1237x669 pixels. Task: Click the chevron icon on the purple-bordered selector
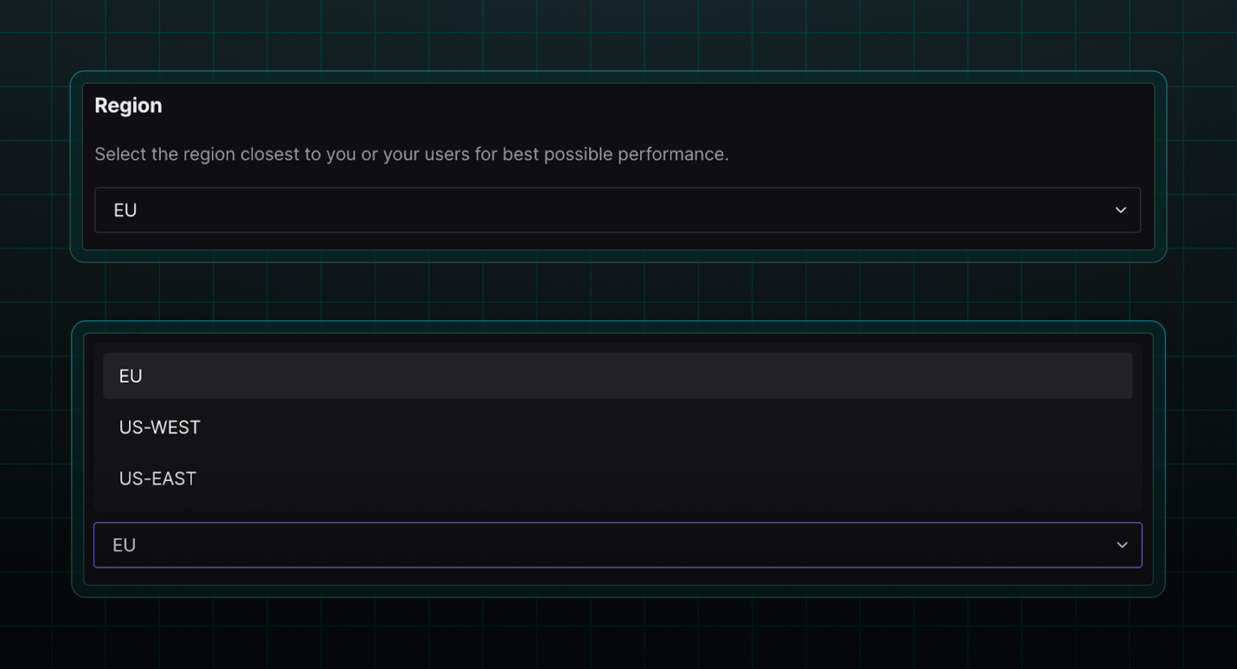[1122, 544]
